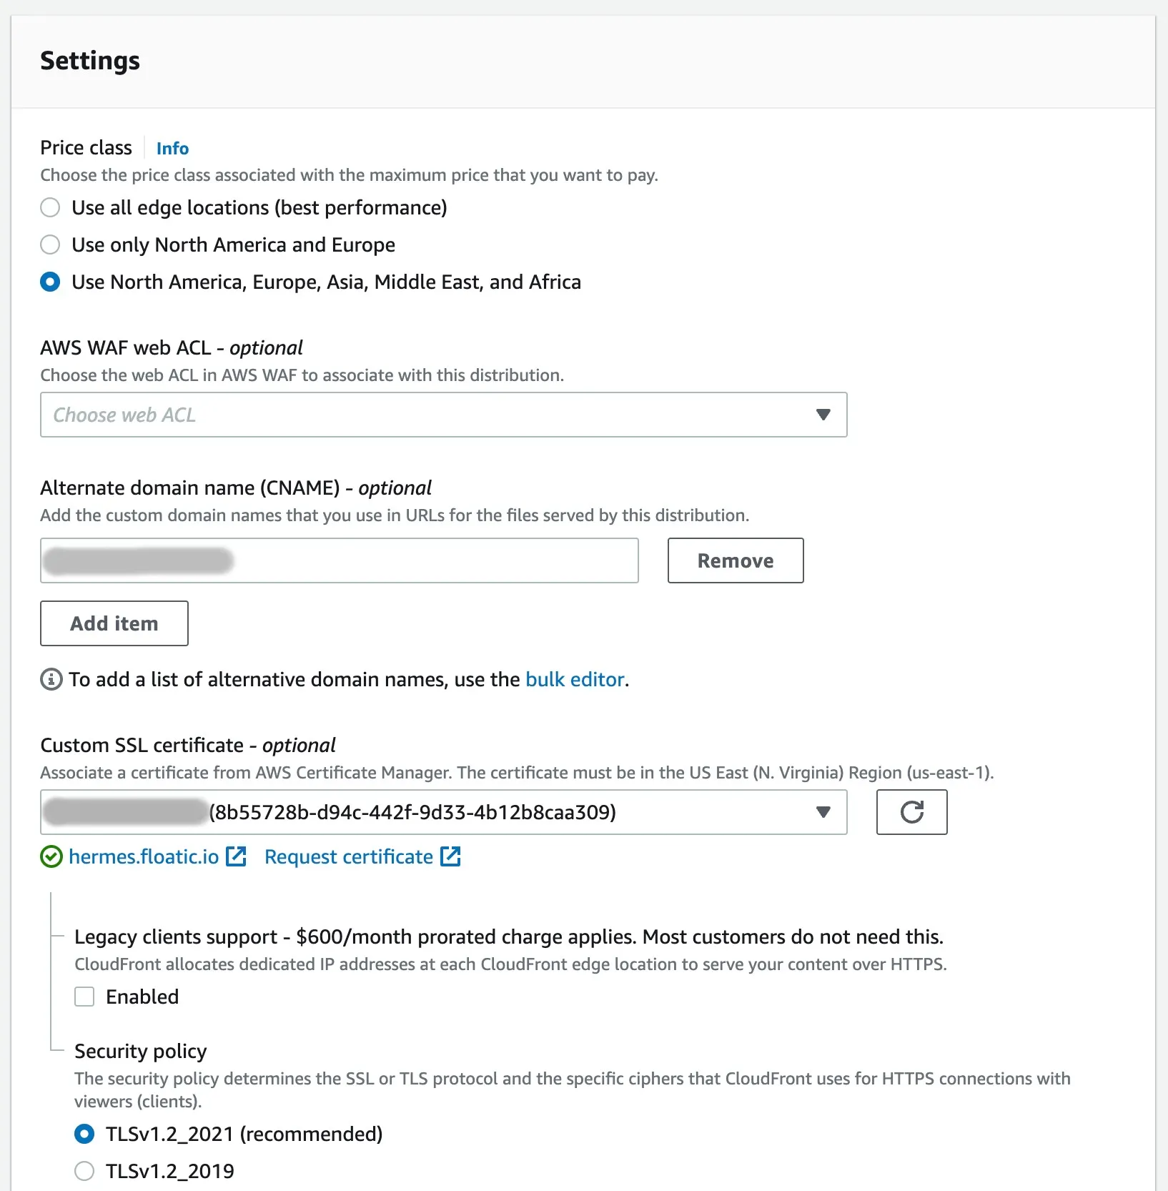This screenshot has height=1191, width=1168.
Task: Choose North America, Europe, Asia, Middle East, Africa option
Action: point(50,282)
